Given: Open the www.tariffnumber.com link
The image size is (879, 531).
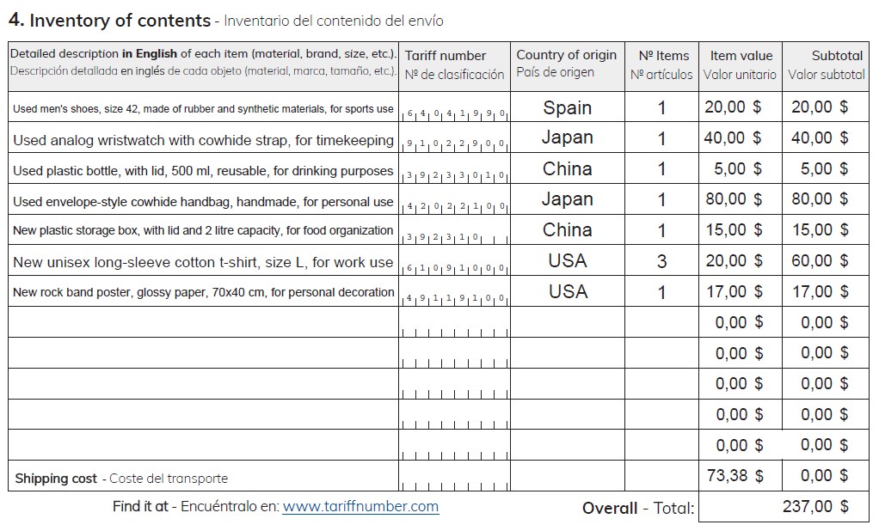Looking at the screenshot, I should click(360, 506).
